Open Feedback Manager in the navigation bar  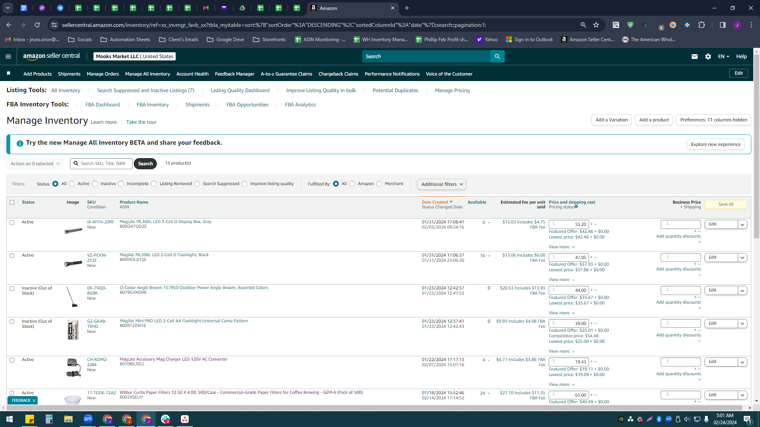235,74
